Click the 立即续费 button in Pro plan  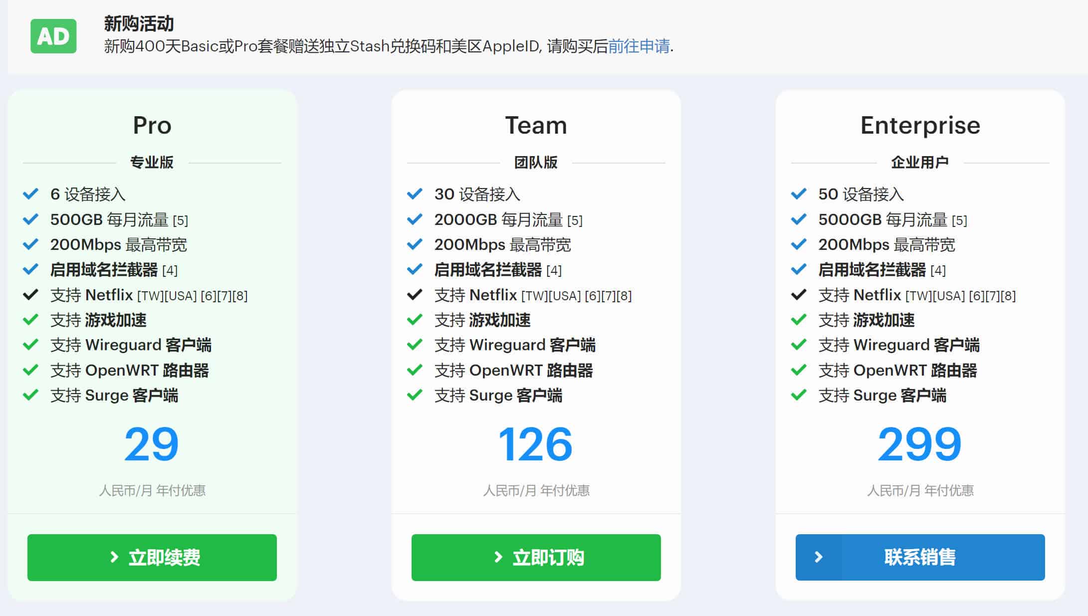(152, 557)
